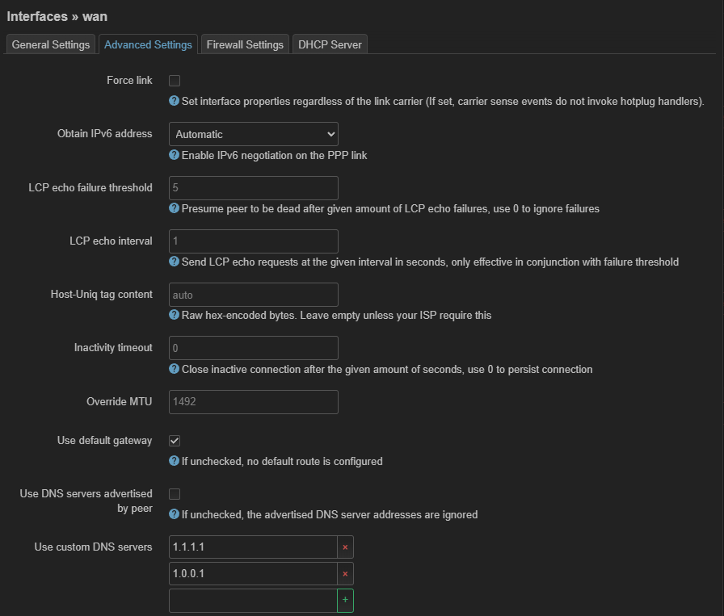Remove the 1.0.0.1 DNS server entry
724x616 pixels.
pyautogui.click(x=345, y=574)
